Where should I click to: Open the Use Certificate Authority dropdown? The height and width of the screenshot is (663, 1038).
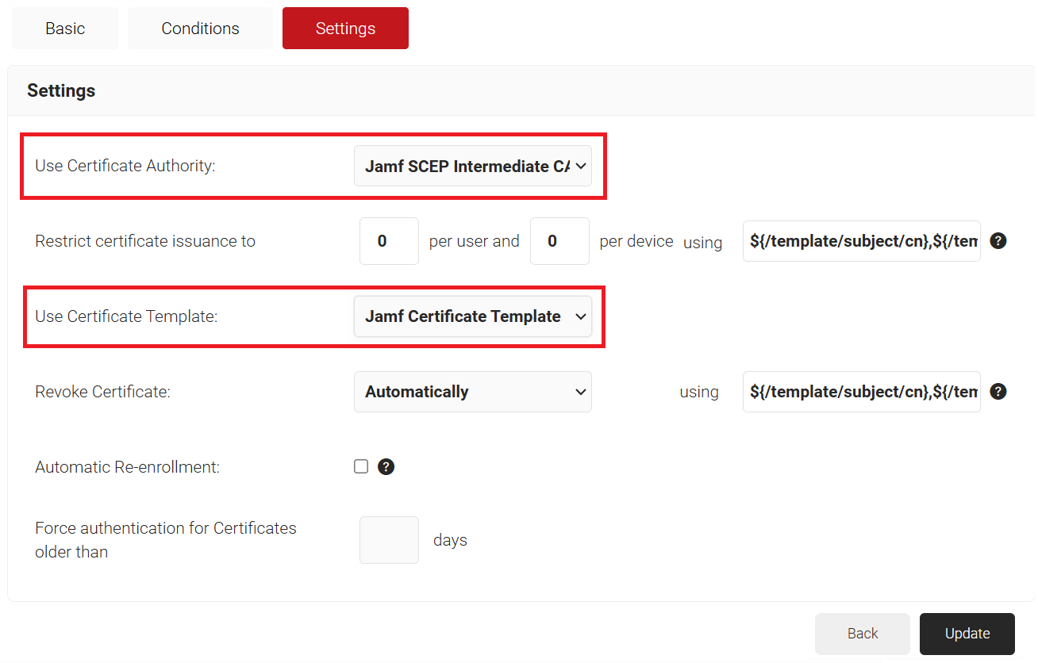472,167
